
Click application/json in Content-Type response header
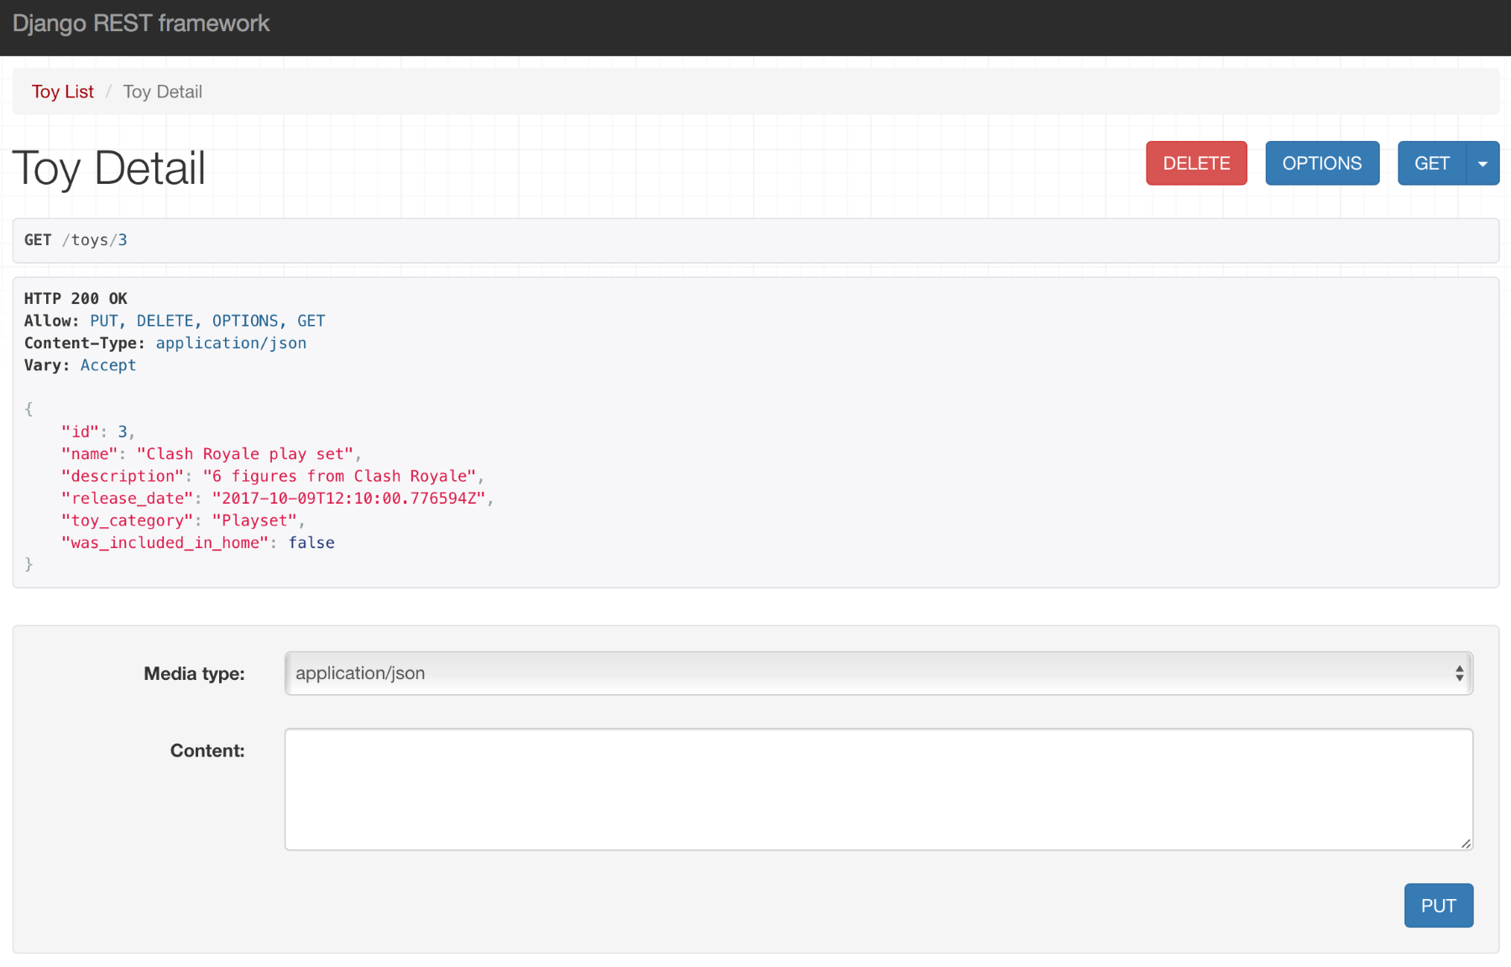click(x=231, y=343)
